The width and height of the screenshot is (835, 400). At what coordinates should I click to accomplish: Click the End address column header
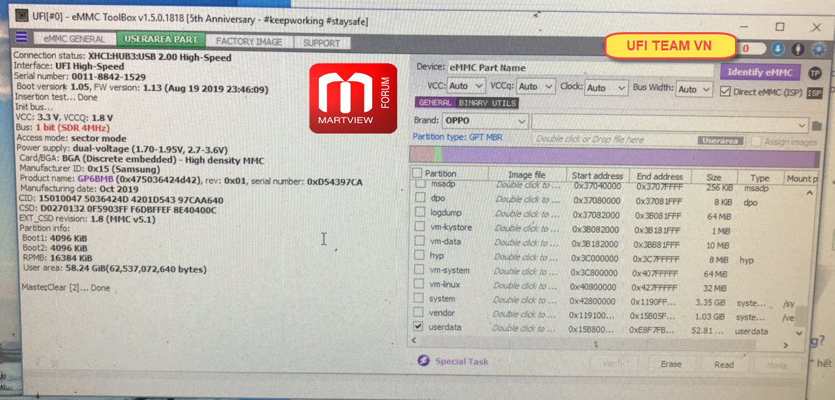(659, 176)
